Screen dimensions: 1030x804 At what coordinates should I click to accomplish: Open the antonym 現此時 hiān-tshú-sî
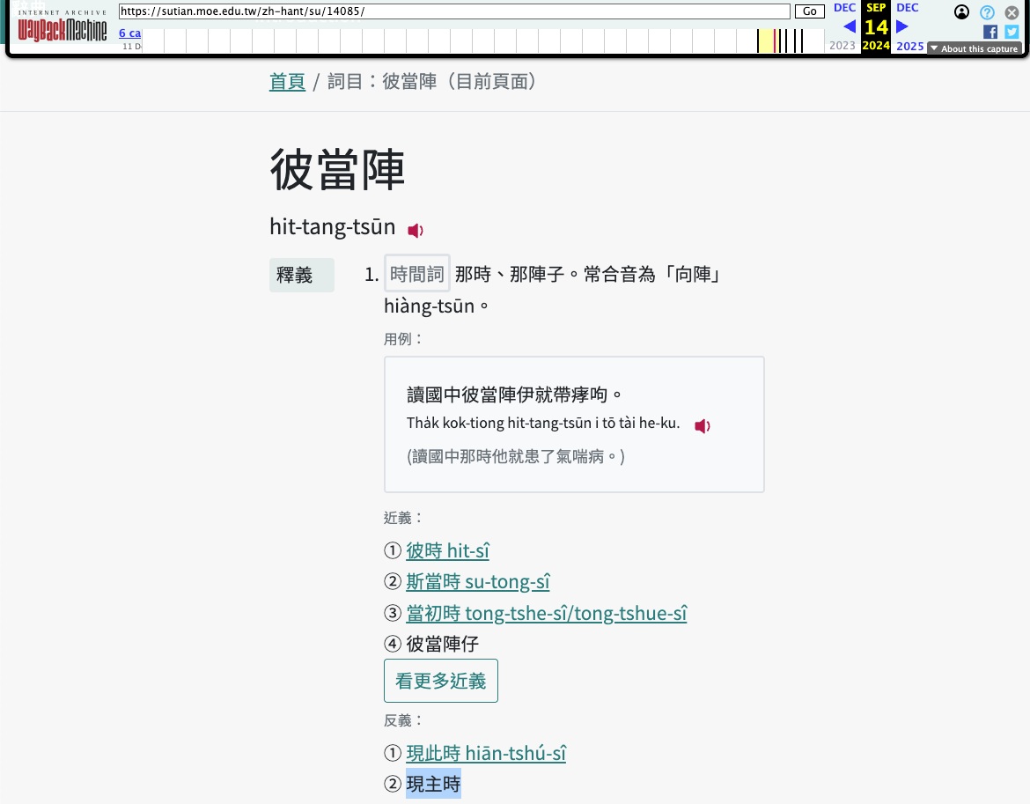(x=486, y=752)
